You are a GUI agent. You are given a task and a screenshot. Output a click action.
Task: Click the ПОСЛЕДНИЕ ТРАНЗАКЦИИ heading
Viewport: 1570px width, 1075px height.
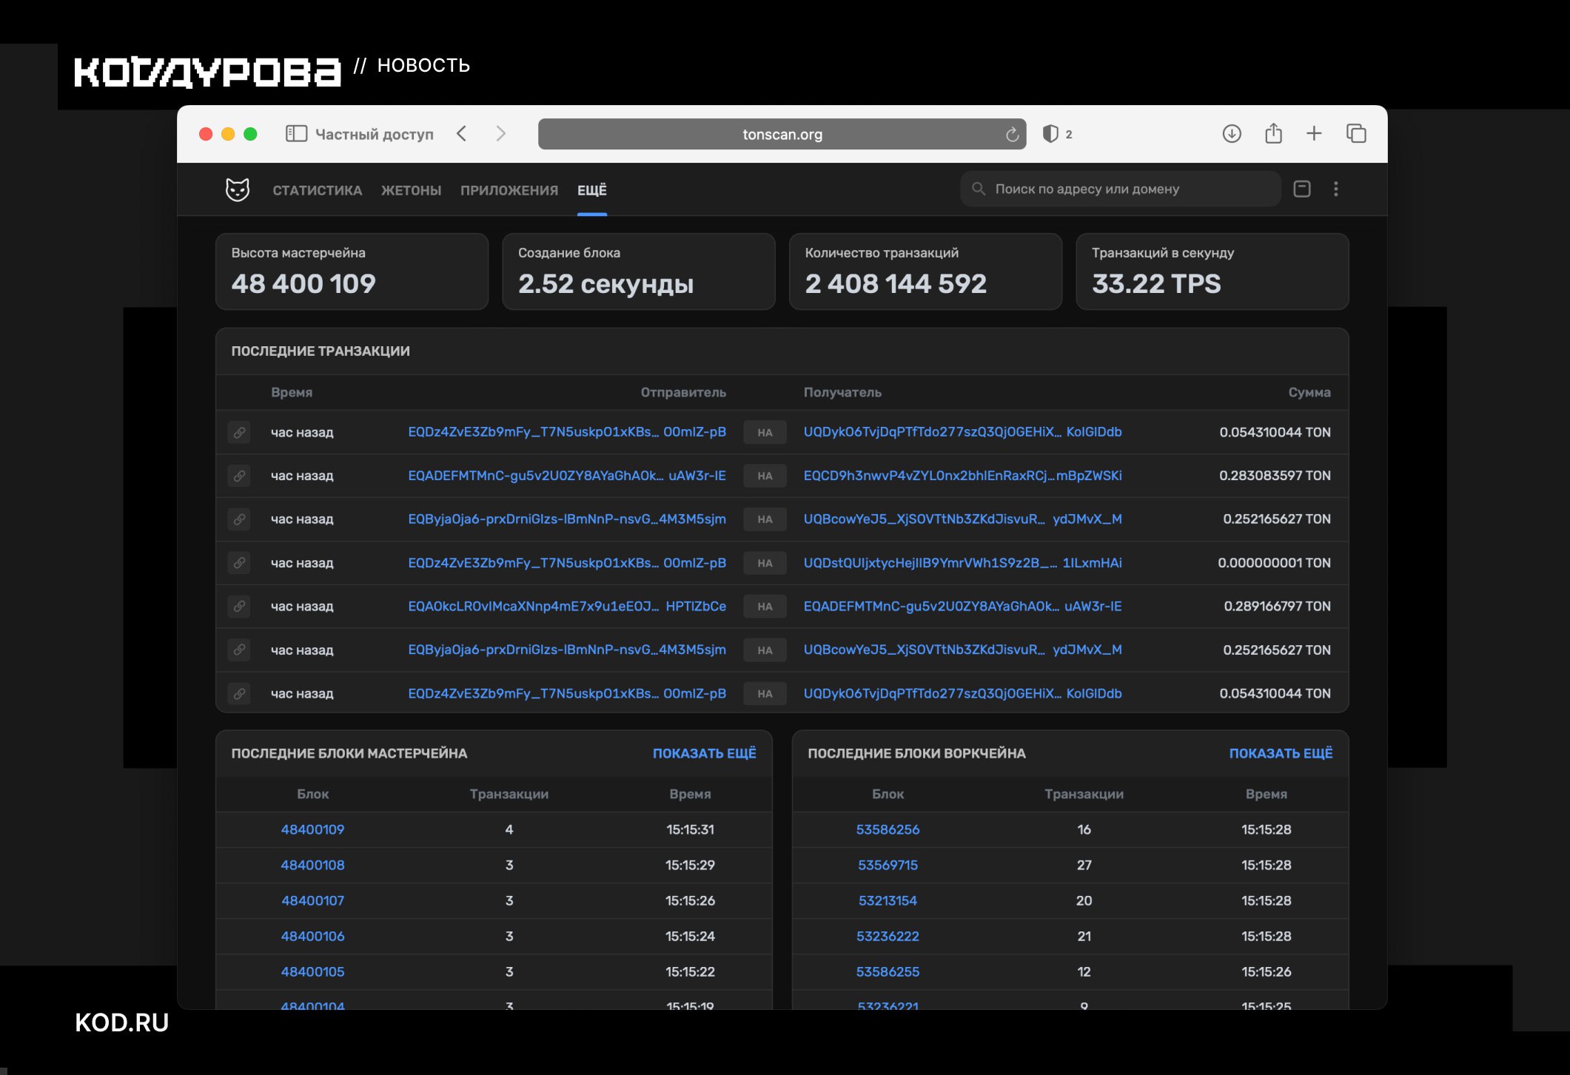(x=321, y=351)
